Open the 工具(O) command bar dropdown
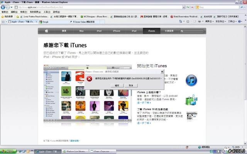The height and width of the screenshot is (154, 247). tap(232, 22)
